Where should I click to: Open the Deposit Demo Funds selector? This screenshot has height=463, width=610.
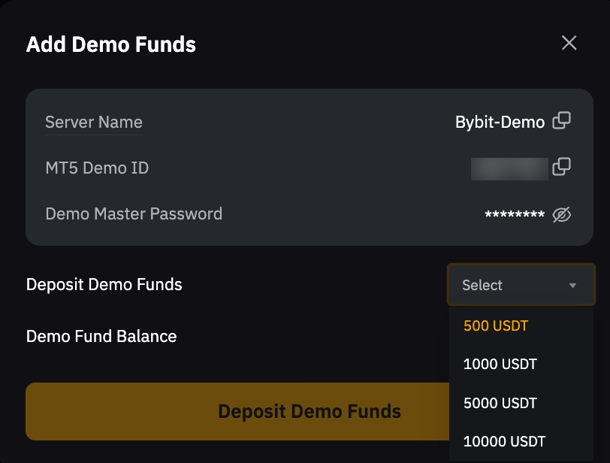click(x=521, y=285)
